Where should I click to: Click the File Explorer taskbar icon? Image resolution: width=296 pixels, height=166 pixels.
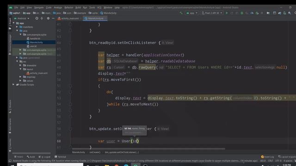tap(107, 165)
